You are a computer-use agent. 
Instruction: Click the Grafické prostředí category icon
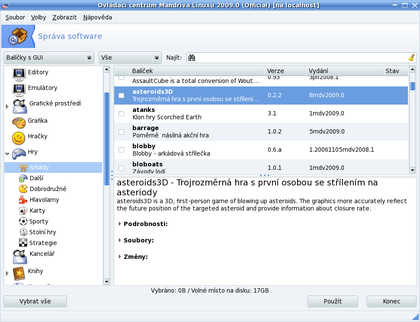tap(20, 106)
